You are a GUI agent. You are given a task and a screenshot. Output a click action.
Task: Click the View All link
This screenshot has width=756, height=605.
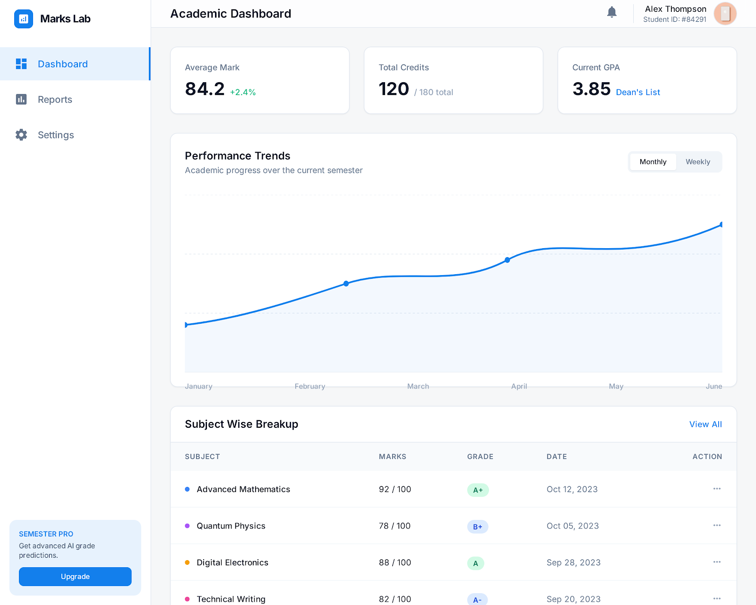[x=705, y=424]
